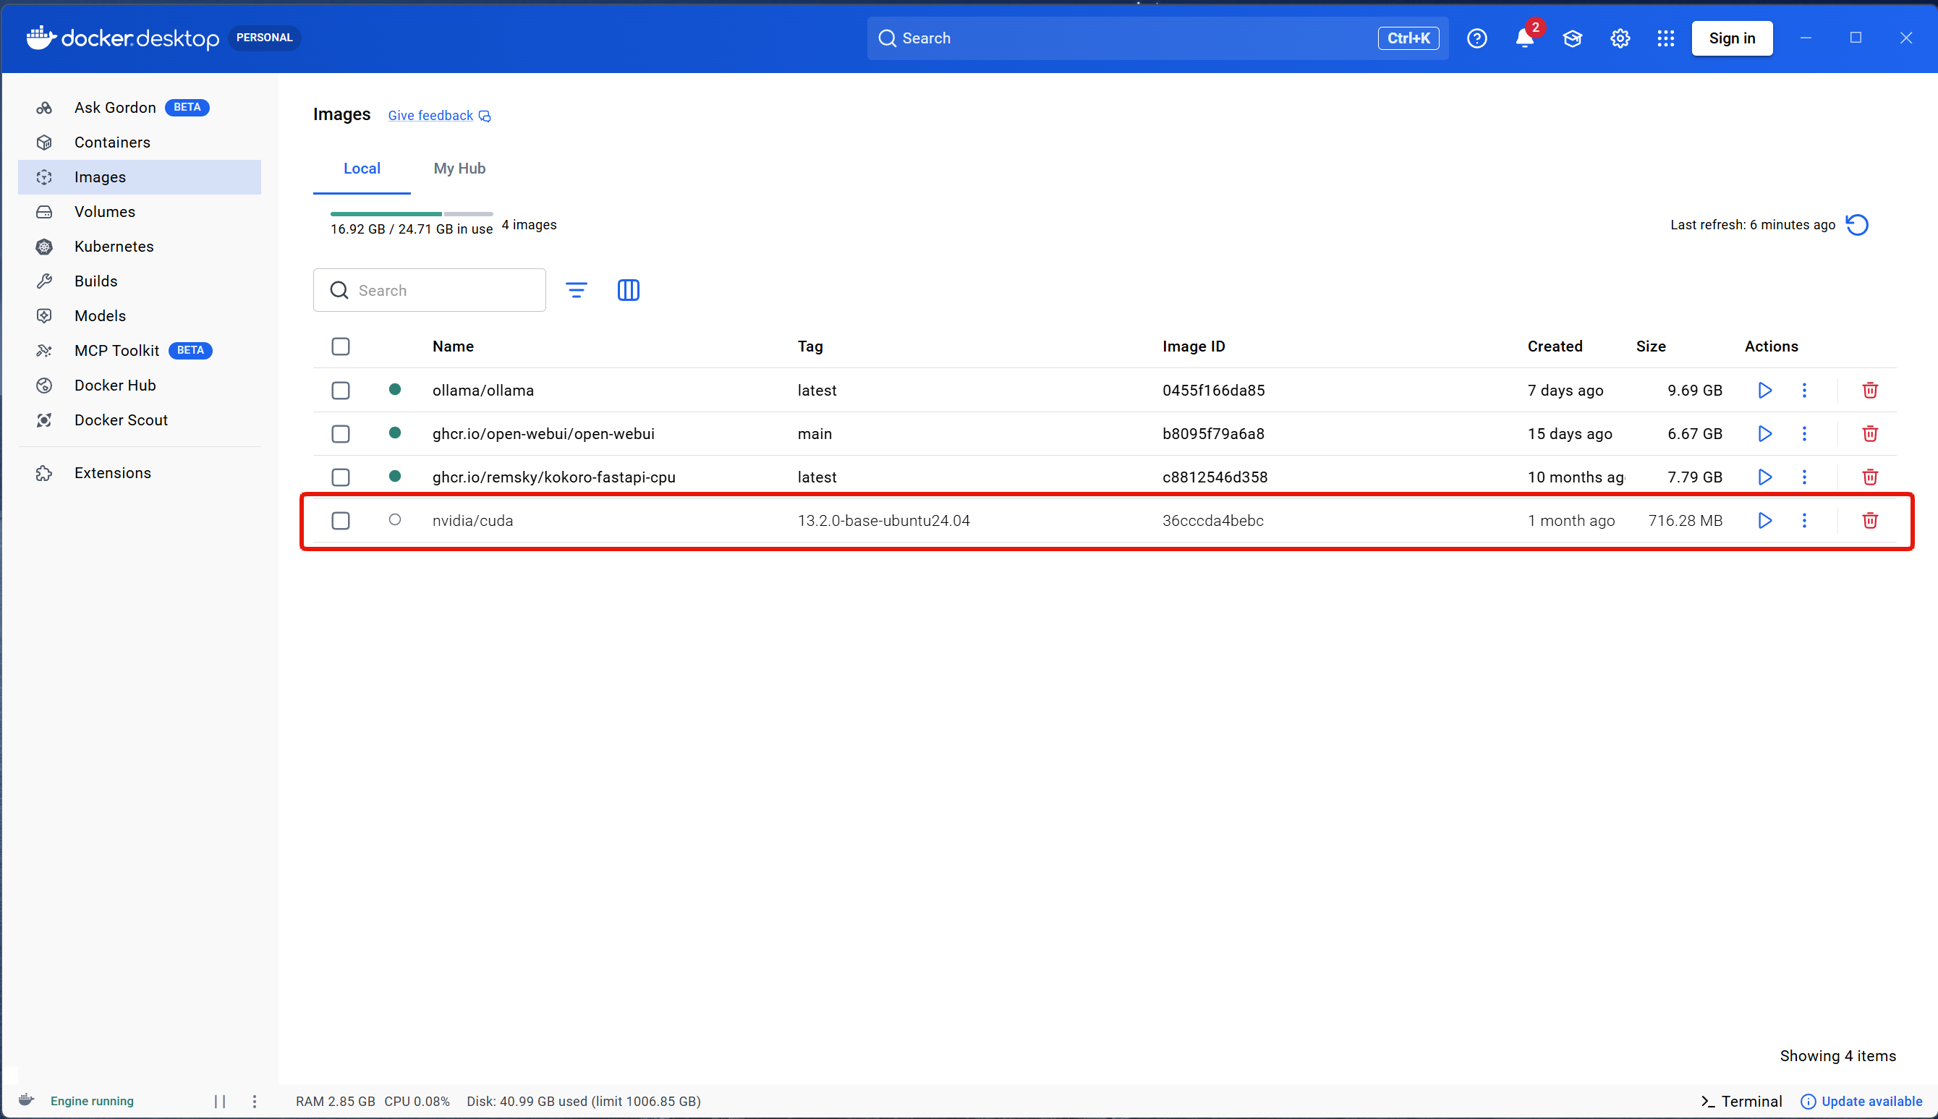Screen dimensions: 1938x1119
Task: Check the ollama/ollama row checkbox
Action: (341, 391)
